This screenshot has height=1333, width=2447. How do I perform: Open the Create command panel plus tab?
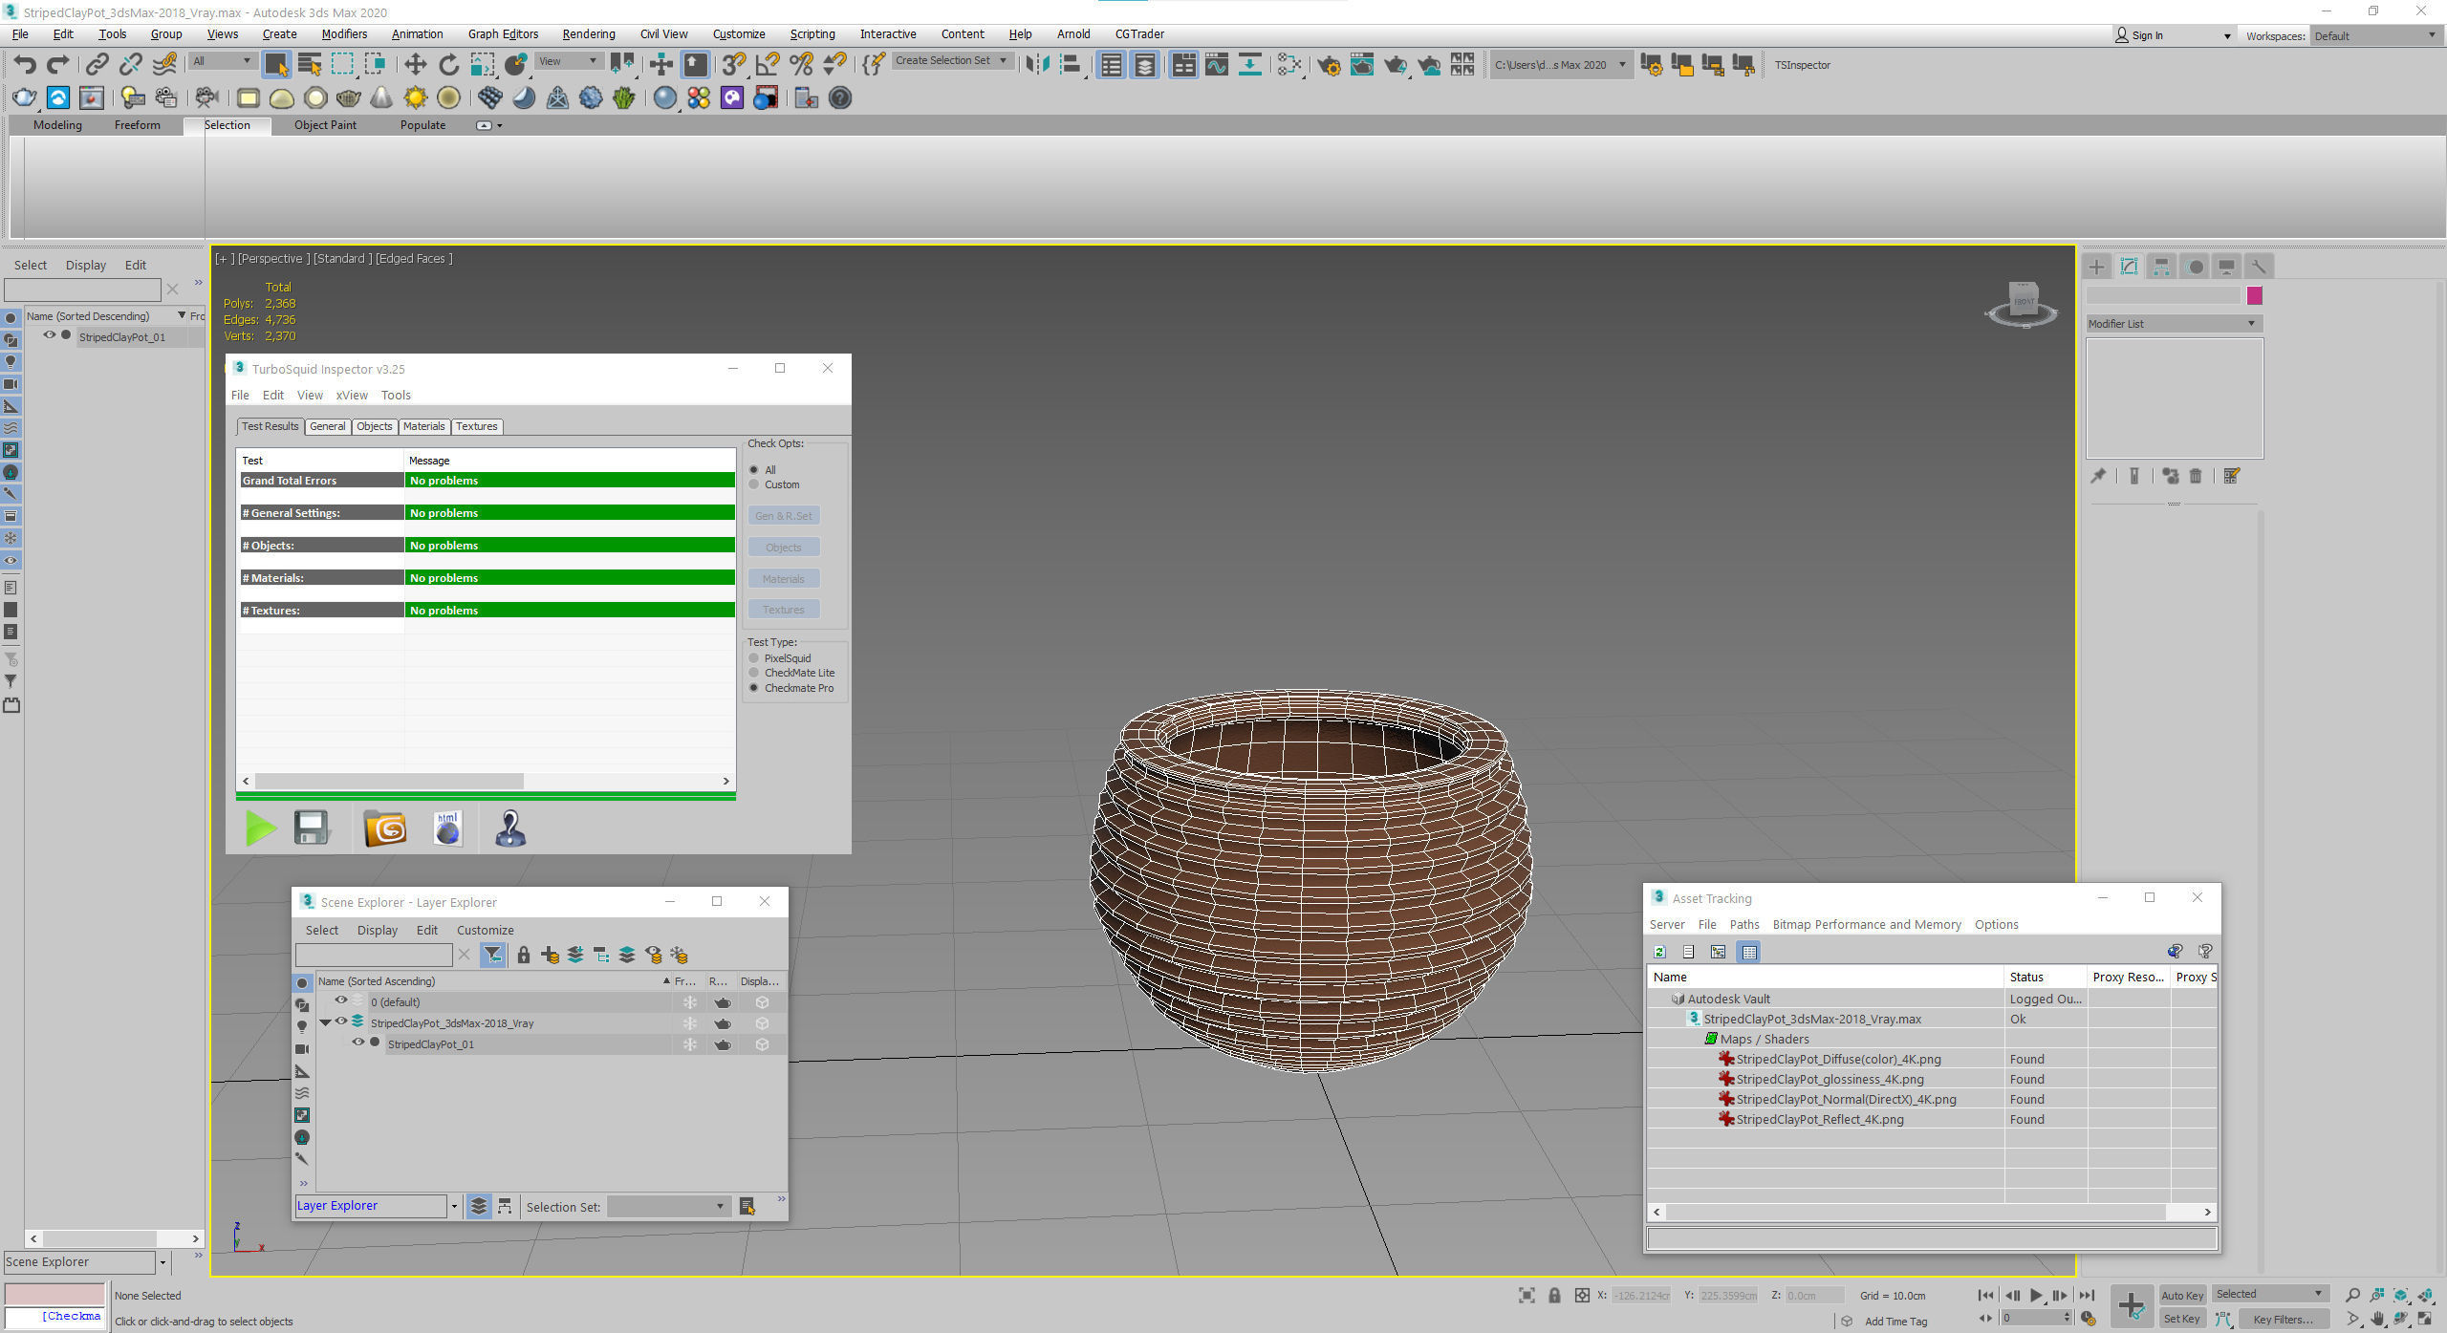coord(2096,267)
